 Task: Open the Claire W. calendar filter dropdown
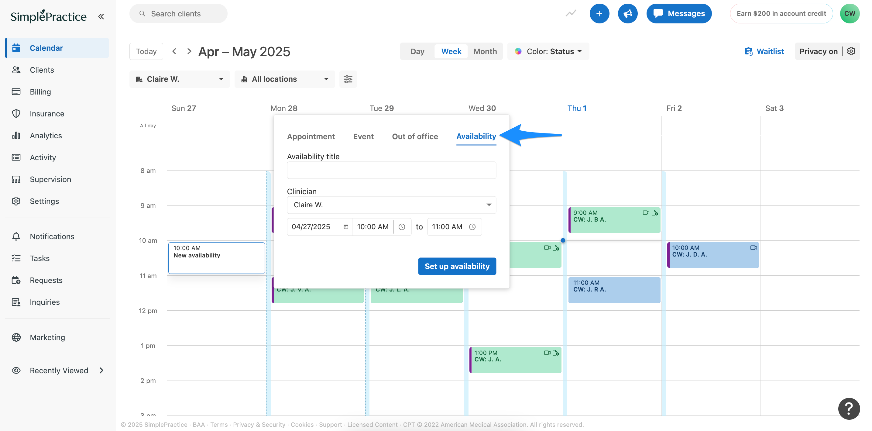(x=179, y=79)
